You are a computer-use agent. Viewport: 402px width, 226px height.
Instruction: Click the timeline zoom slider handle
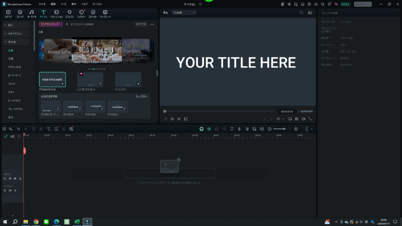[284, 129]
